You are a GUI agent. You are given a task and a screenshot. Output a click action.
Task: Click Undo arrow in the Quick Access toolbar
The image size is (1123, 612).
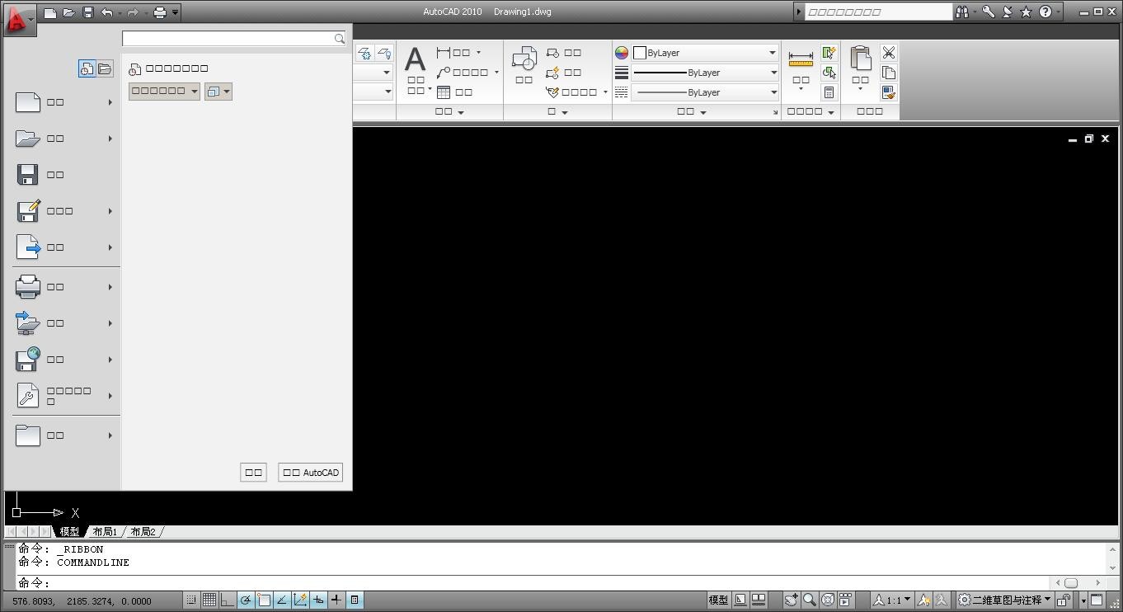(107, 12)
